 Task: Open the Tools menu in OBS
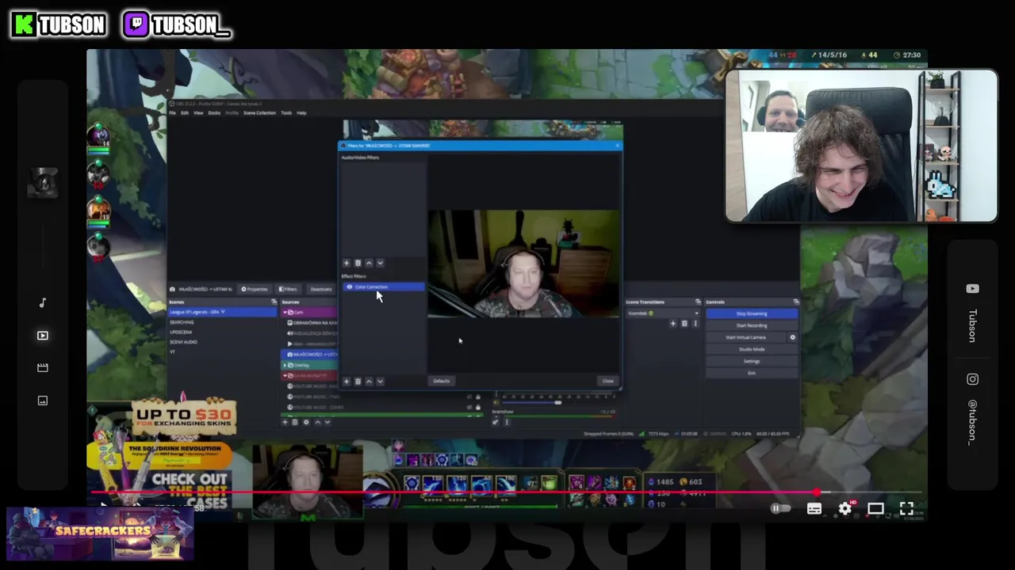[286, 112]
